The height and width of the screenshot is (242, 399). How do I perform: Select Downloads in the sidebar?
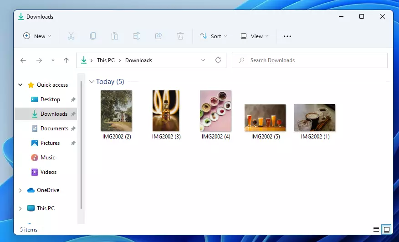click(46, 114)
